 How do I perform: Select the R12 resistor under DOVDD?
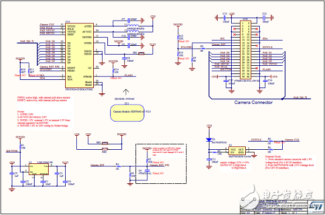click(178, 38)
